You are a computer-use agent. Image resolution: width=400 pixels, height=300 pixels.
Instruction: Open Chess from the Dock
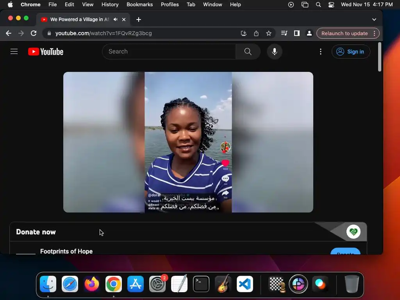pos(277,284)
